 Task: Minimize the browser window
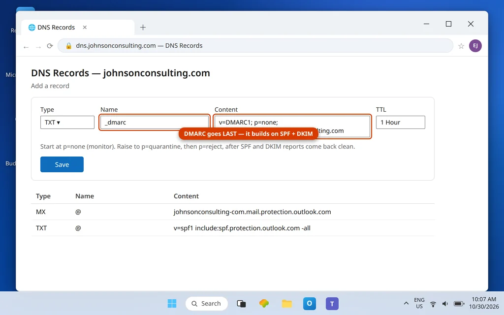click(x=427, y=24)
